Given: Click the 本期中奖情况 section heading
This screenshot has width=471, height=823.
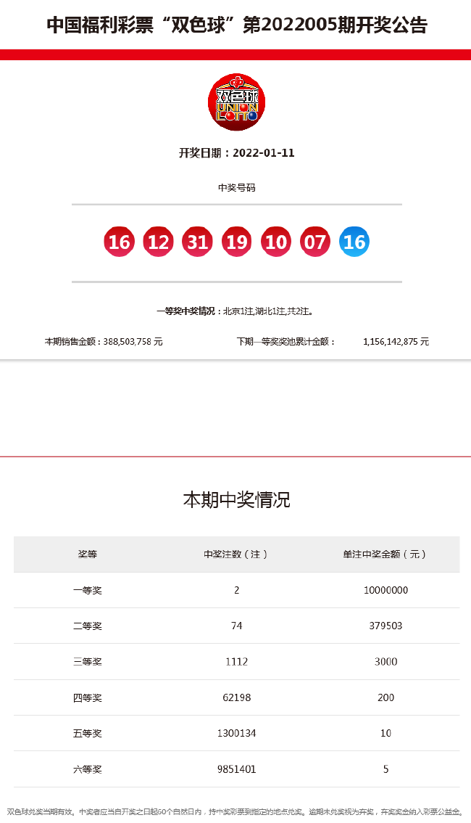Looking at the screenshot, I should coord(236,500).
